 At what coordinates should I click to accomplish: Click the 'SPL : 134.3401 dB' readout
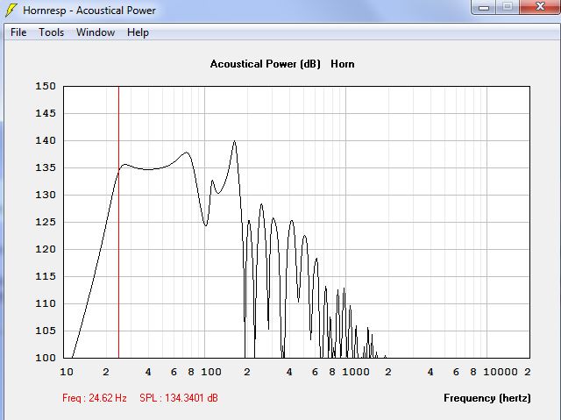tap(179, 398)
